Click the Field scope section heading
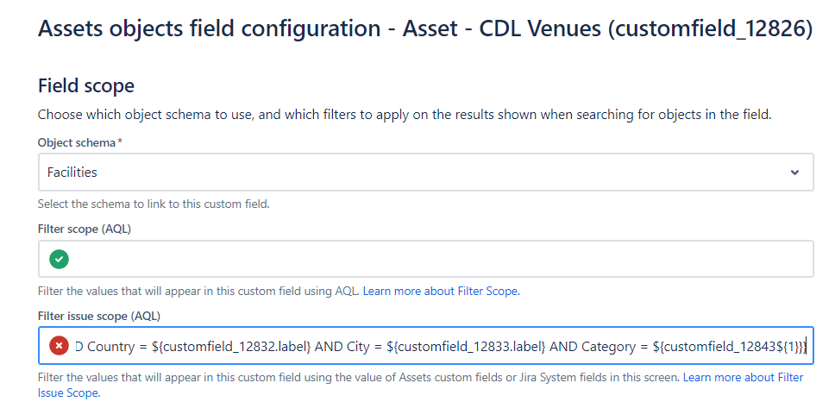The image size is (835, 402). click(86, 85)
